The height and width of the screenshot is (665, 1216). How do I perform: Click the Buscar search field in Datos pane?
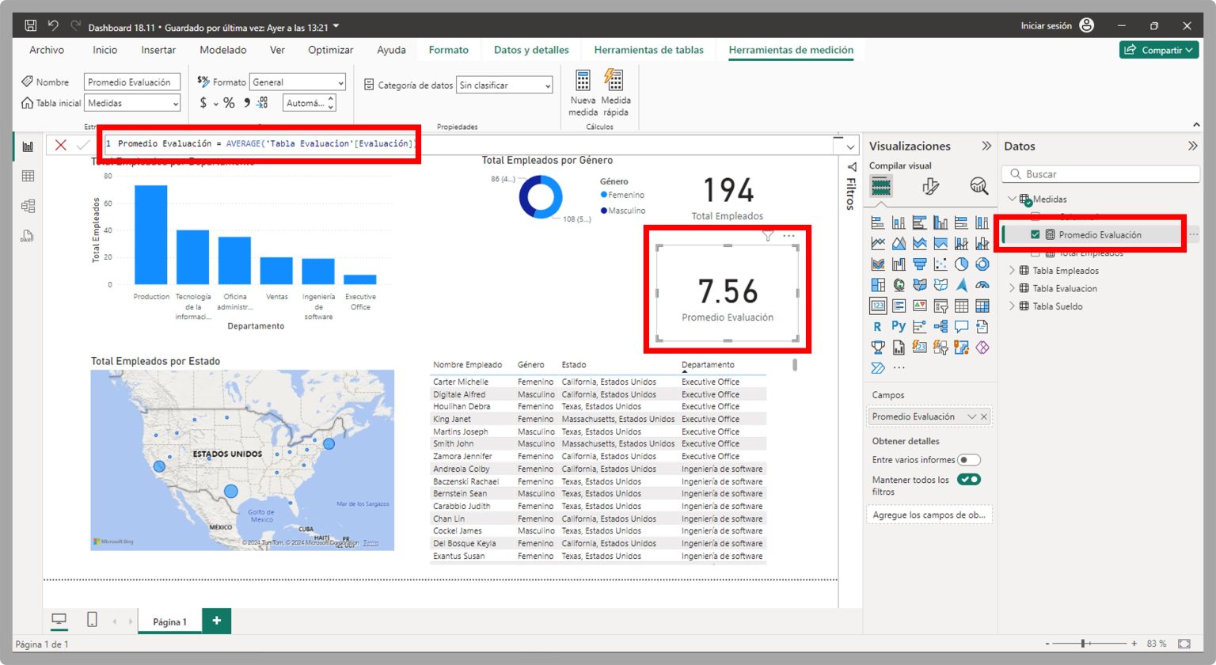pos(1100,173)
